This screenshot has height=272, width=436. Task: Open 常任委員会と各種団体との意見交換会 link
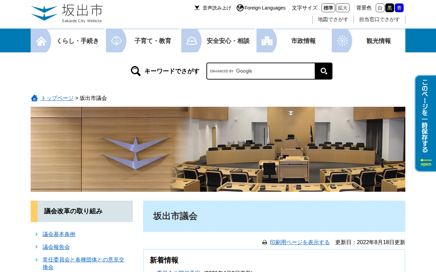83,263
